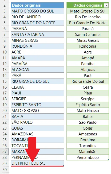The image size is (111, 174).
Task: Select the Pernambuco cell in green table
Action: click(x=88, y=157)
